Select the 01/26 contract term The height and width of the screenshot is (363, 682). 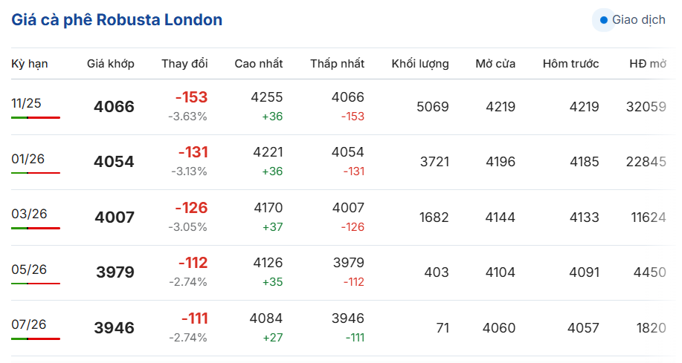click(28, 159)
